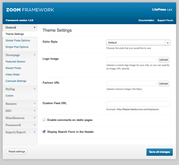This screenshot has width=179, height=165.
Task: Click the Styling section heading
Action: click(x=10, y=89)
